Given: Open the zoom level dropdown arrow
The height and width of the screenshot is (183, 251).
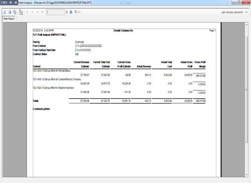Looking at the screenshot, I should click(79, 12).
